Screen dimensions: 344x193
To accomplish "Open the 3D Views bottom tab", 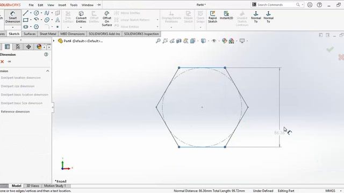I will pos(32,186).
